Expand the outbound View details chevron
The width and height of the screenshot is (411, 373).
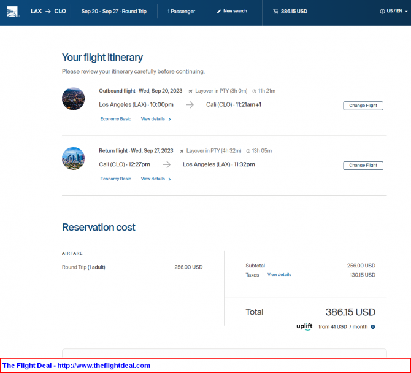(x=169, y=119)
